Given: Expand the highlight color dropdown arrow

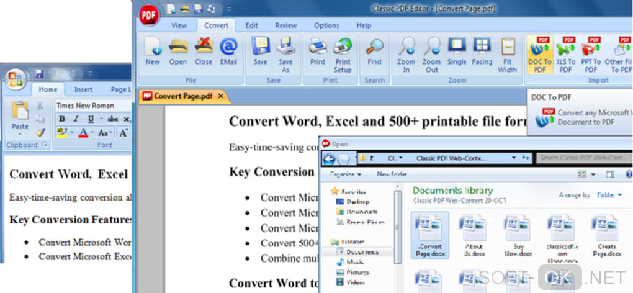Looking at the screenshot, I should 72,132.
